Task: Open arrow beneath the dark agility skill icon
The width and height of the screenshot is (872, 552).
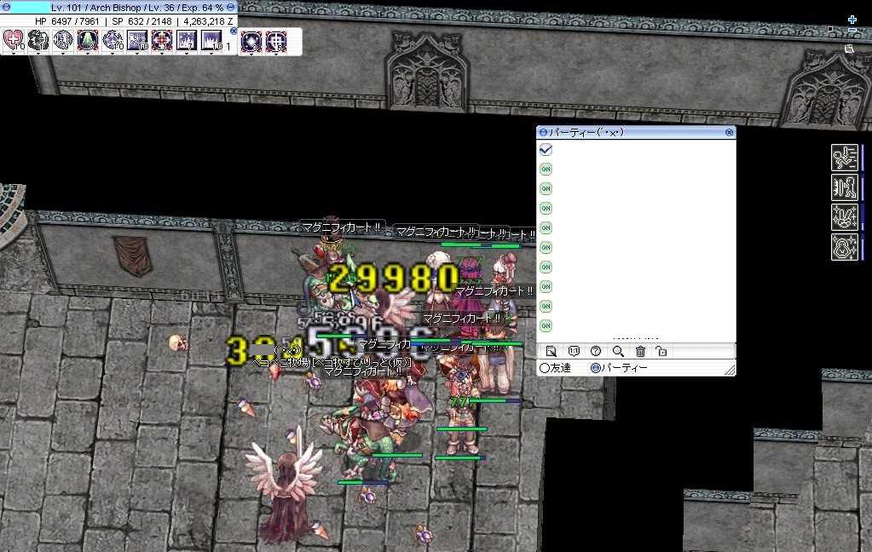Action: 38,54
